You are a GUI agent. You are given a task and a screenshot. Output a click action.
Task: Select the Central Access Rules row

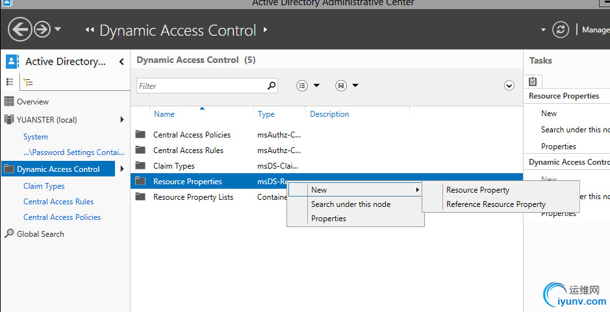tap(326, 150)
